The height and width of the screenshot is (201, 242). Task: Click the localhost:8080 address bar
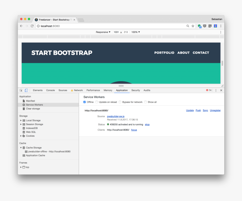coord(113,26)
